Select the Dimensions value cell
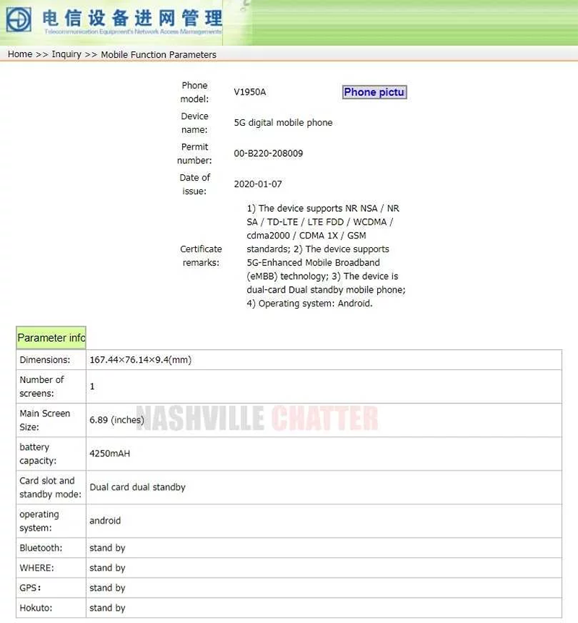Viewport: 578px width, 623px height. [x=140, y=360]
